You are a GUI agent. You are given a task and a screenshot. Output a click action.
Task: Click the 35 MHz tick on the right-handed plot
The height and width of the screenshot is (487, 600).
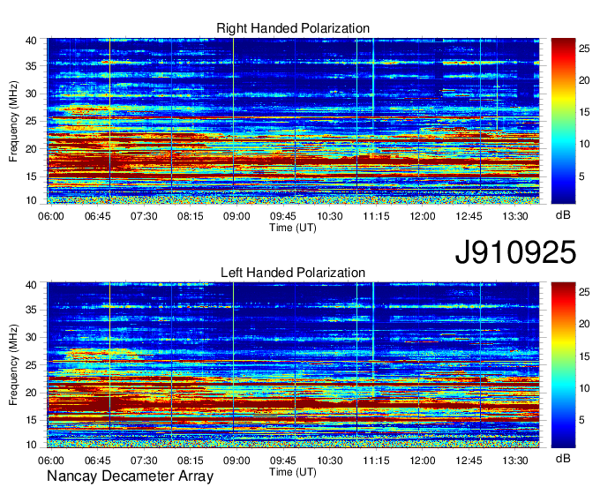31,66
